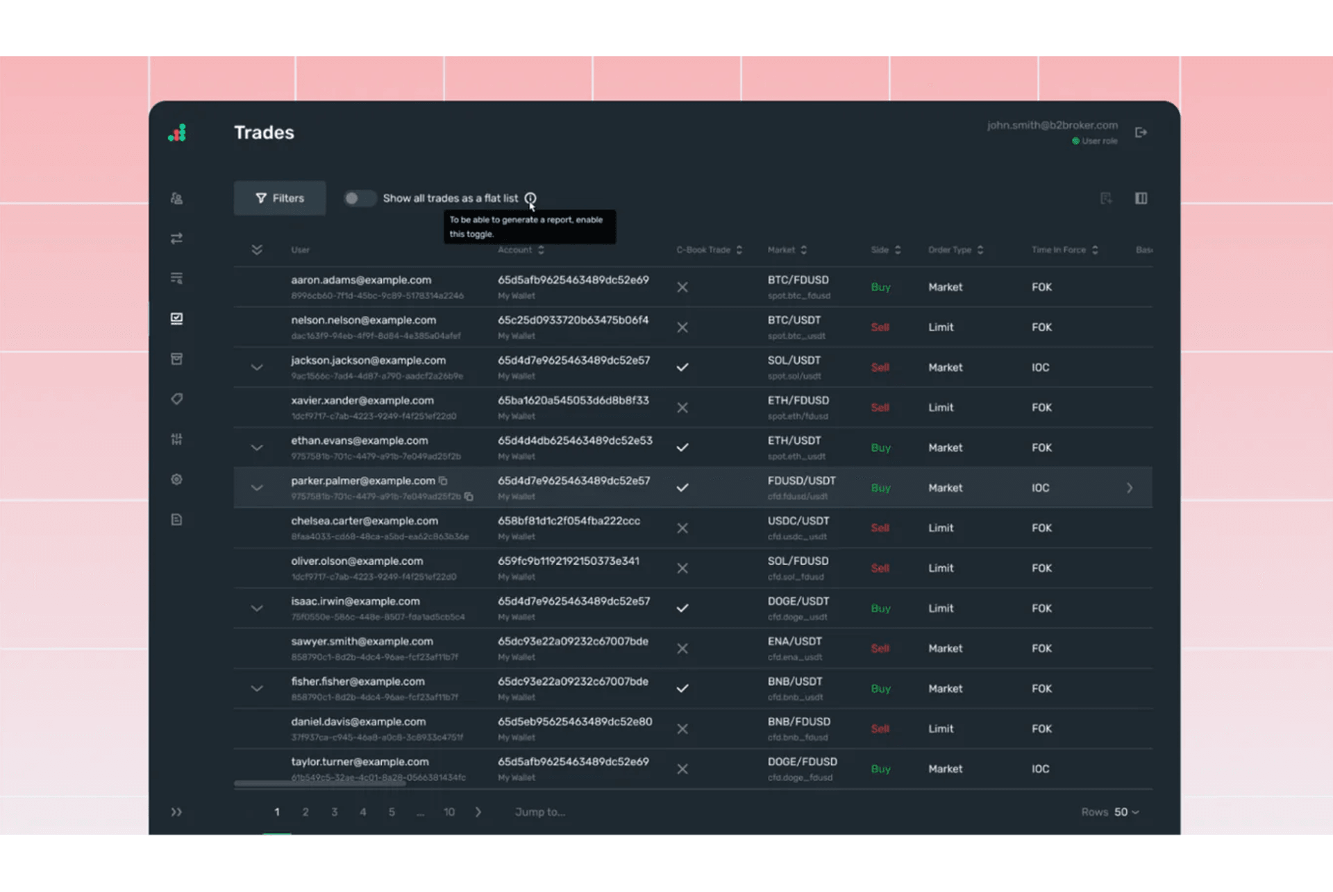Go to page 3
Screen dimensions: 1333x892
point(335,812)
